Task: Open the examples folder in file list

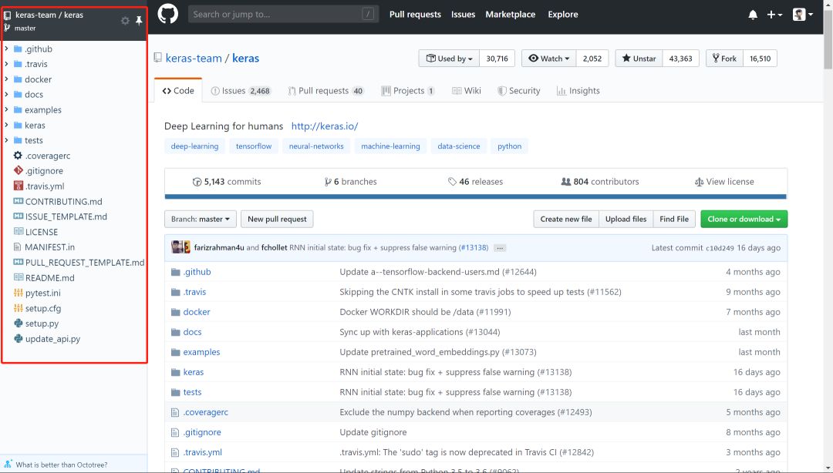Action: tap(201, 352)
